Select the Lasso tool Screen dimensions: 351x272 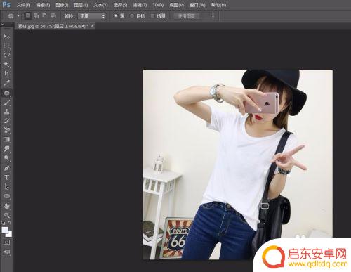point(6,56)
